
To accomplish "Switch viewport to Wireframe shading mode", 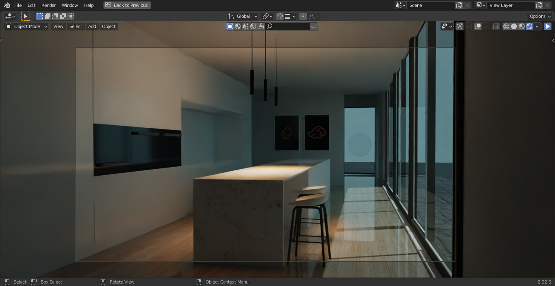I will point(506,26).
